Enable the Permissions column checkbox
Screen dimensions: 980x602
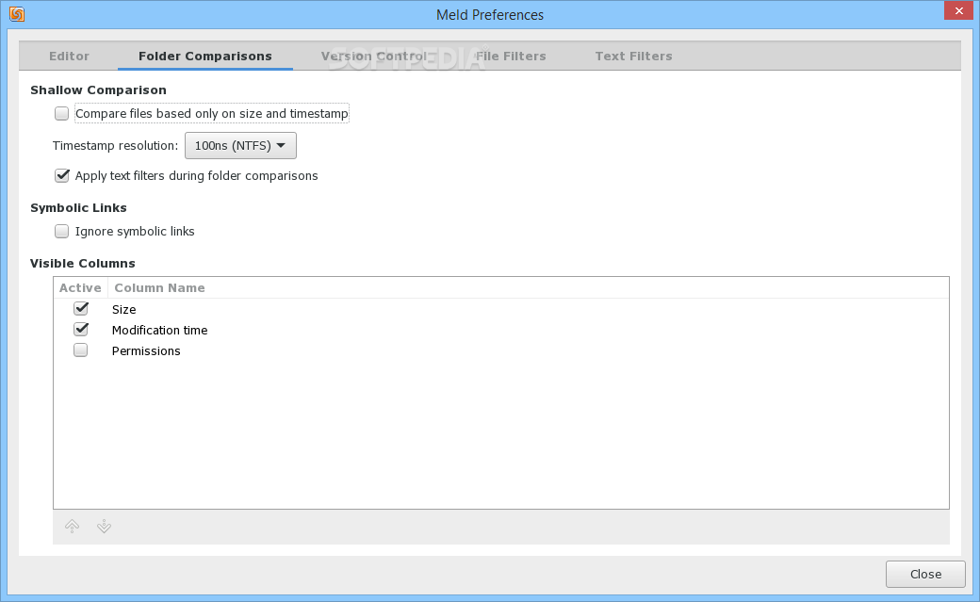[x=81, y=350]
